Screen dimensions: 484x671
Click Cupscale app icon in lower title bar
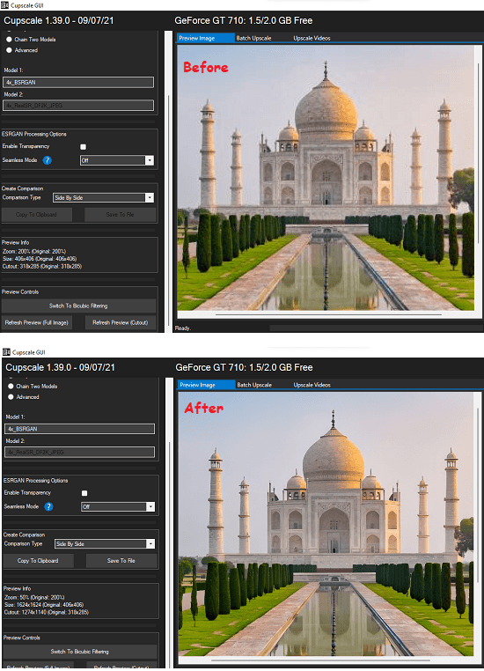point(6,351)
